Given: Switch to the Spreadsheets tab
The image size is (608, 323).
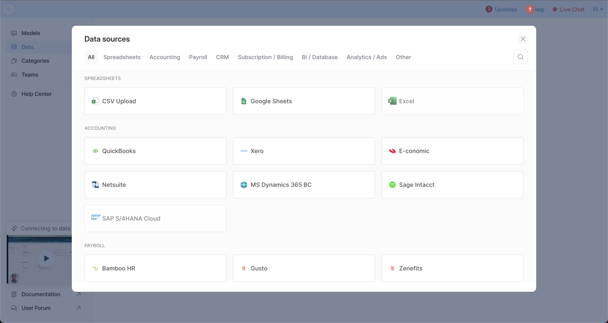Looking at the screenshot, I should pyautogui.click(x=122, y=57).
